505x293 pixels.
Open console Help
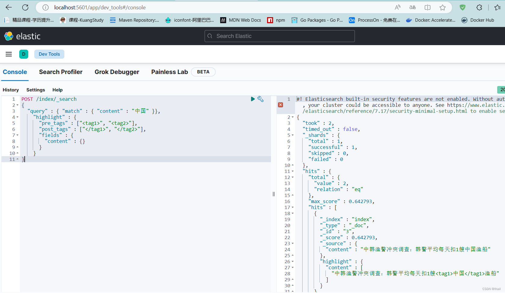point(57,90)
